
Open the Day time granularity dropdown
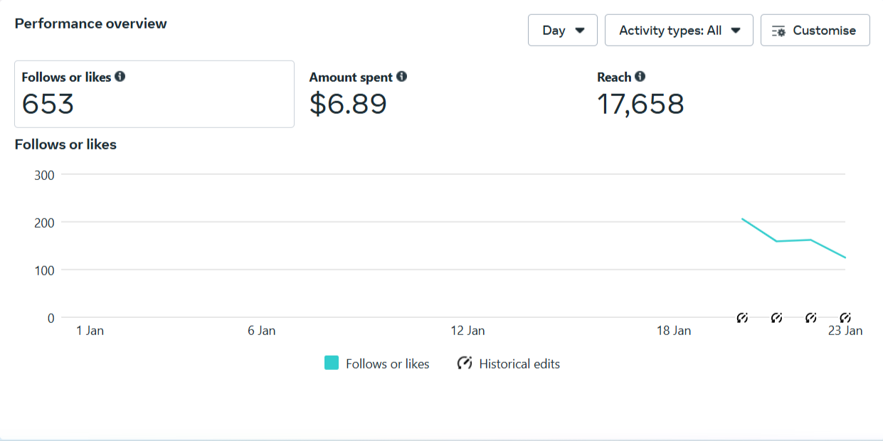point(563,30)
